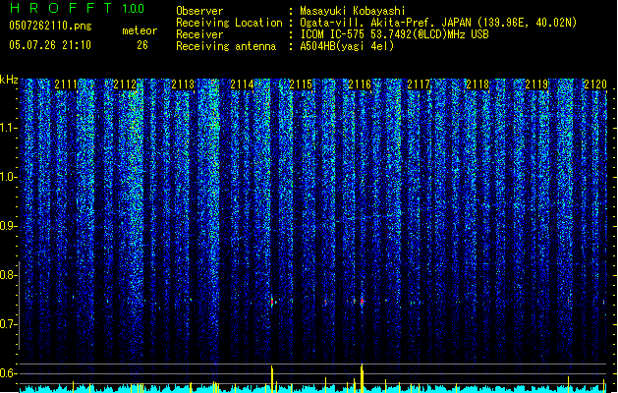Click antenna text A504HB(yagi 4el)

pos(347,46)
